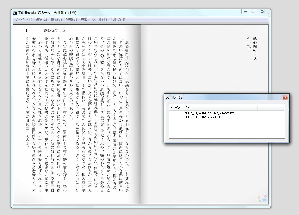Restore the TxtMiru window size
The image size is (299, 215).
(x=253, y=11)
